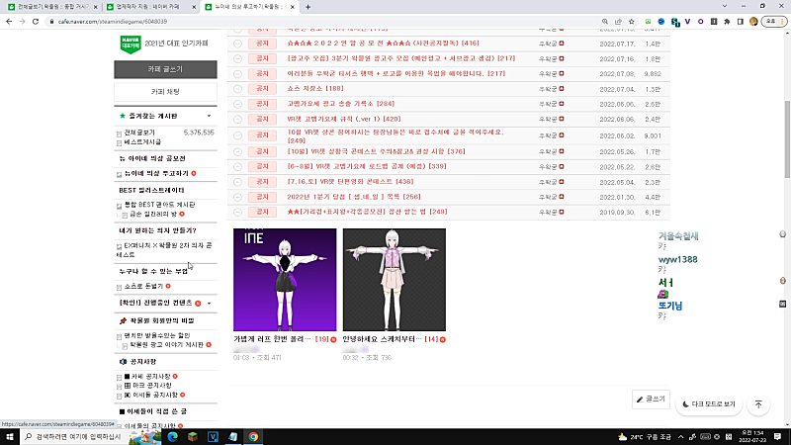This screenshot has height=445, width=791.
Task: Toggle dark mode view button
Action: (x=709, y=404)
